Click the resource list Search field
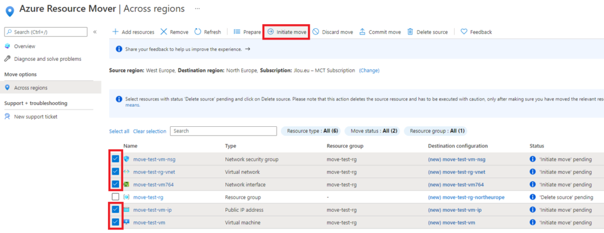The height and width of the screenshot is (233, 604). 224,131
